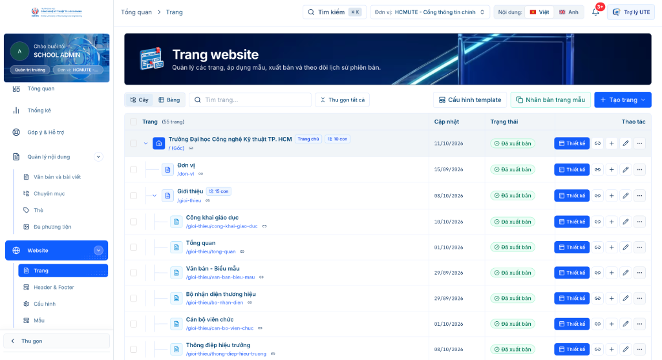The height and width of the screenshot is (360, 662).
Task: Check the Công khai giáo dục checkbox
Action: point(133,222)
